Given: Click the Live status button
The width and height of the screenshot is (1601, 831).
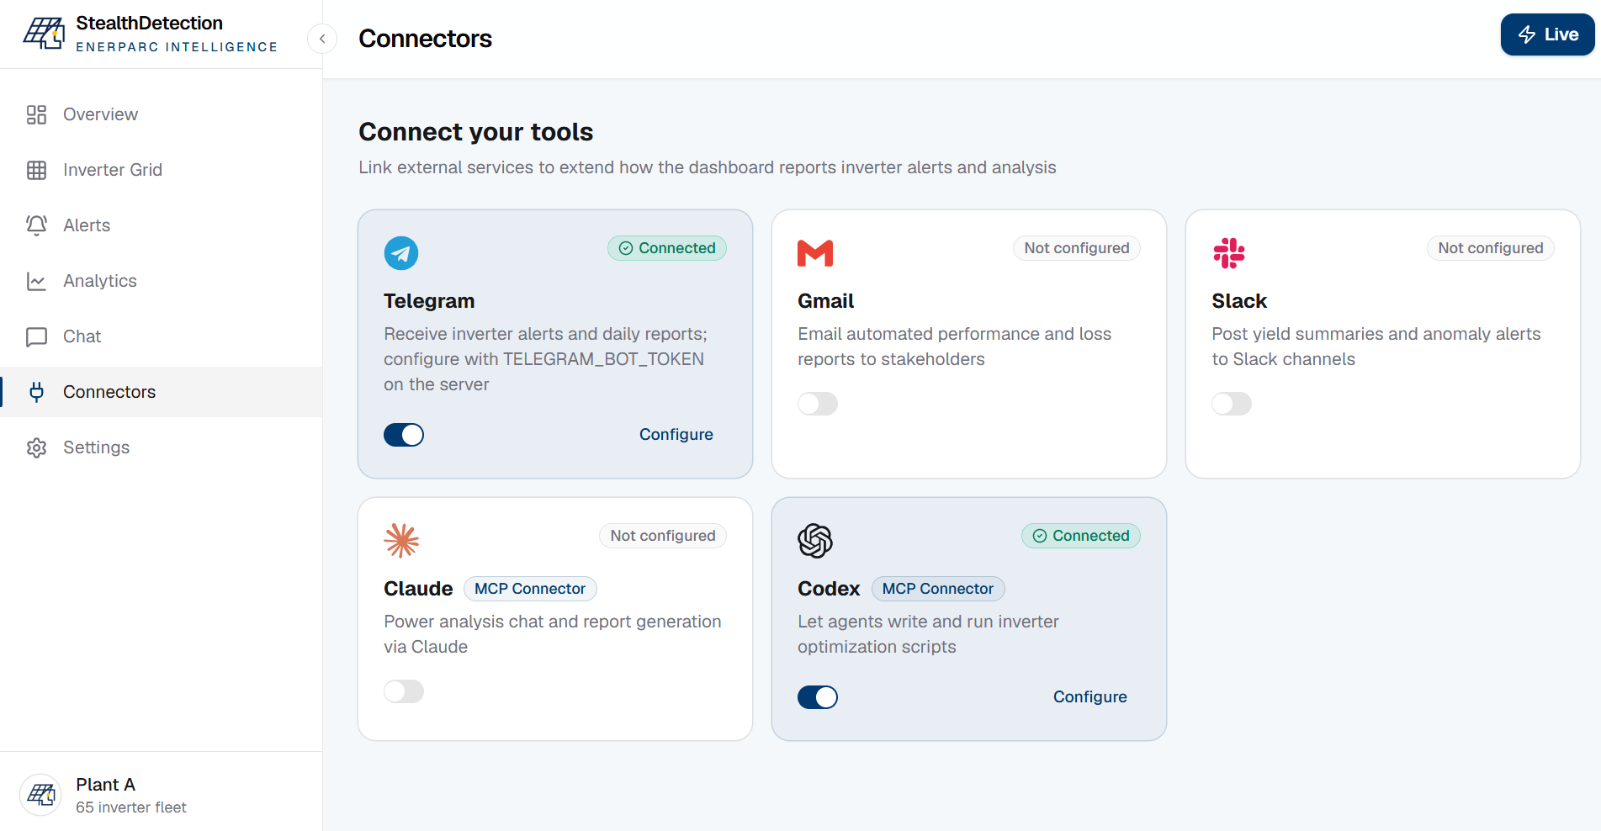Looking at the screenshot, I should tap(1547, 34).
